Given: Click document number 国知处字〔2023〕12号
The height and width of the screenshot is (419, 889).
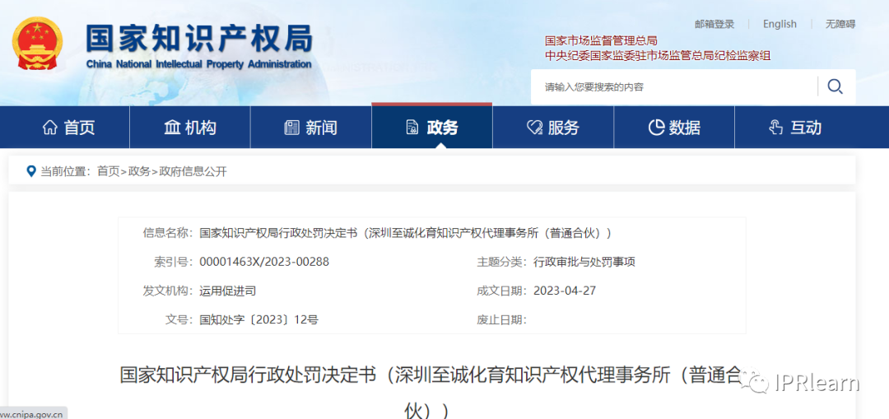Looking at the screenshot, I should coord(259,319).
